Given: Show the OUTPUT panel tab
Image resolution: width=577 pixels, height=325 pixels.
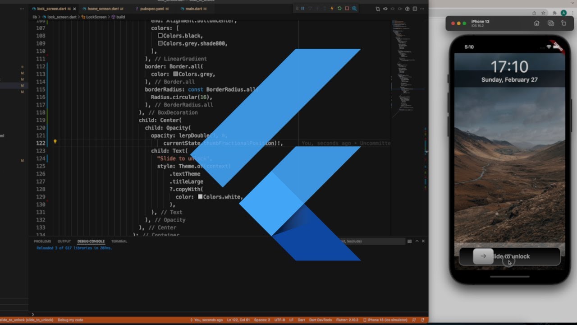Looking at the screenshot, I should (x=64, y=241).
